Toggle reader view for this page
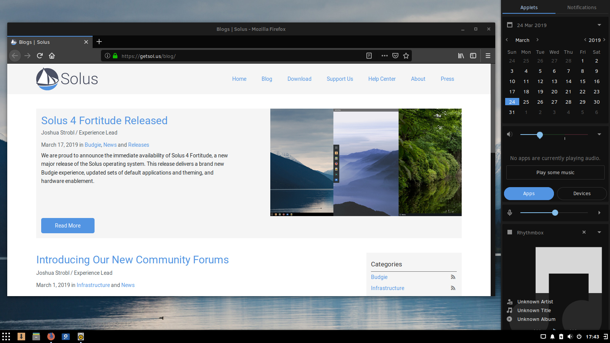This screenshot has width=610, height=343. (x=369, y=56)
